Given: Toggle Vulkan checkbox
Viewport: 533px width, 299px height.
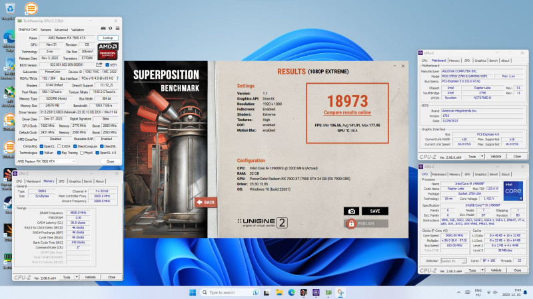Looking at the screenshot, I should point(41,153).
